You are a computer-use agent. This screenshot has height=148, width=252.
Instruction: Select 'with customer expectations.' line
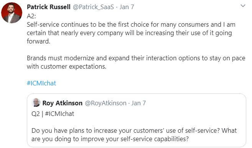click(66, 66)
